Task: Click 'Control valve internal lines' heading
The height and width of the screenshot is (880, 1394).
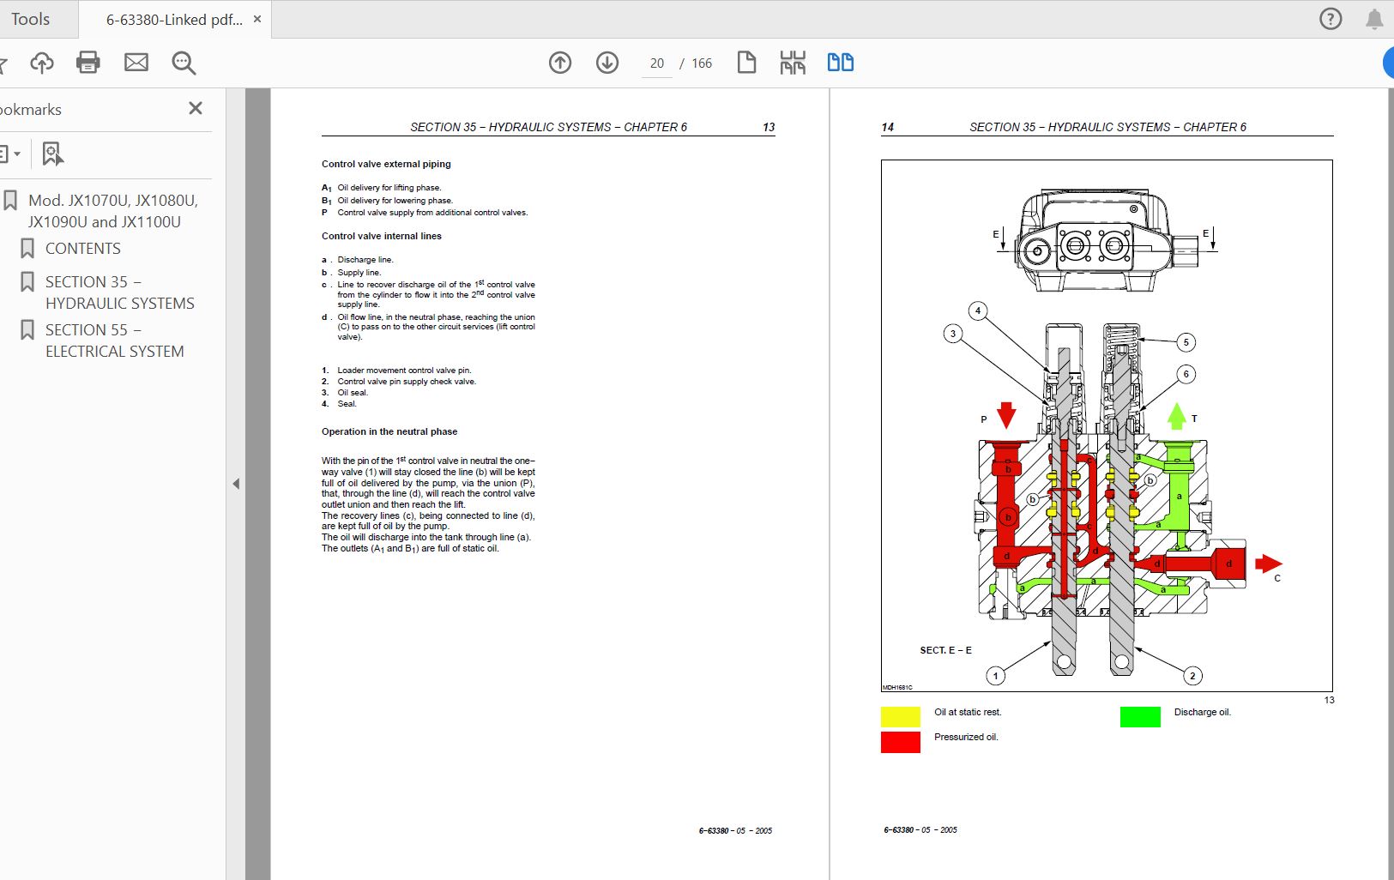Action: 382,236
